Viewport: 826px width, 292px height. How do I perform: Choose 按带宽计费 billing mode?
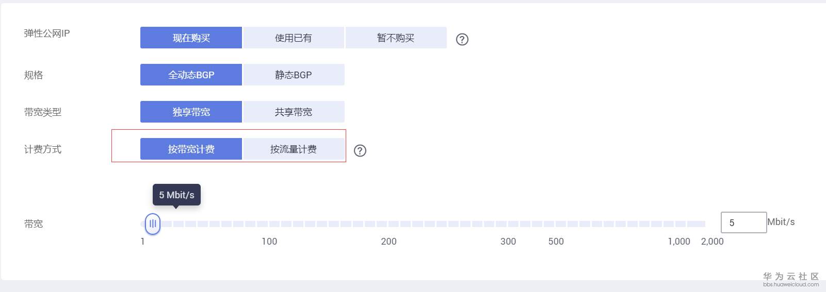pyautogui.click(x=191, y=149)
